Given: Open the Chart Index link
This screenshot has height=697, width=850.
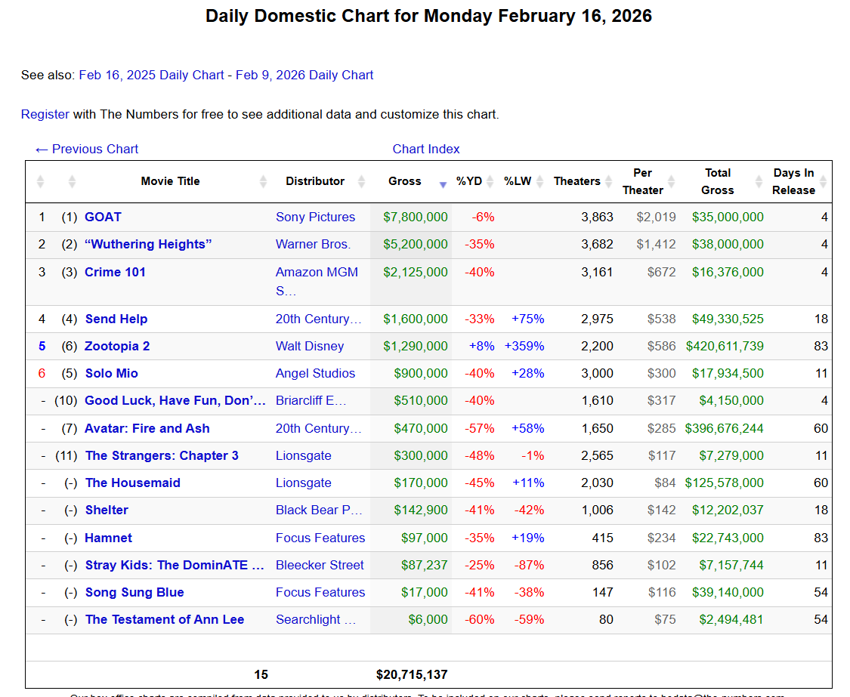Looking at the screenshot, I should 426,149.
